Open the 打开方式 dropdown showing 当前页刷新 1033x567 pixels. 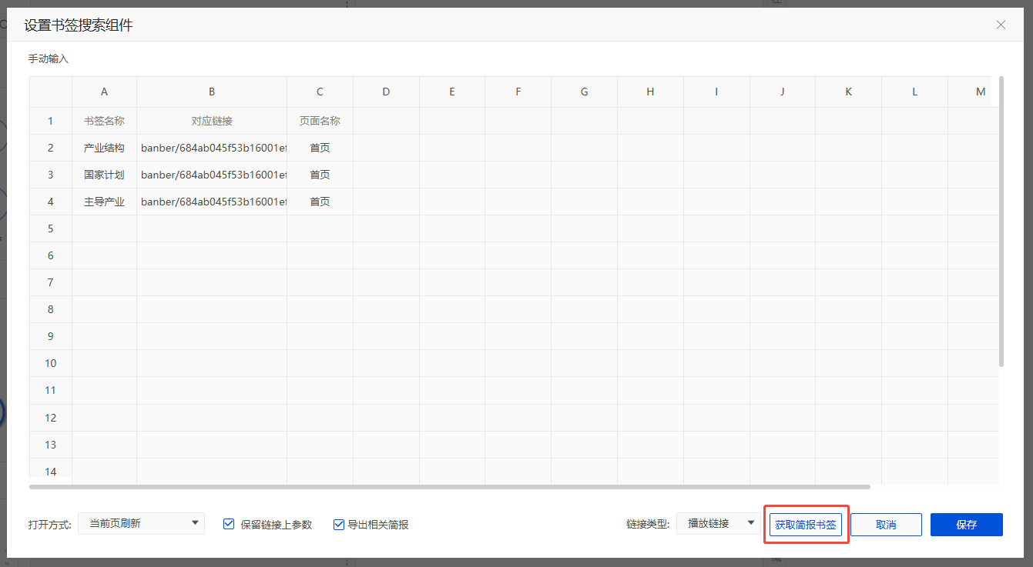click(141, 524)
